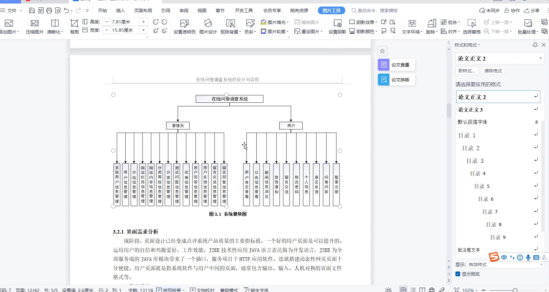This screenshot has width=549, height=292.
Task: Open the 页面布局 tab
Action: (x=143, y=11)
